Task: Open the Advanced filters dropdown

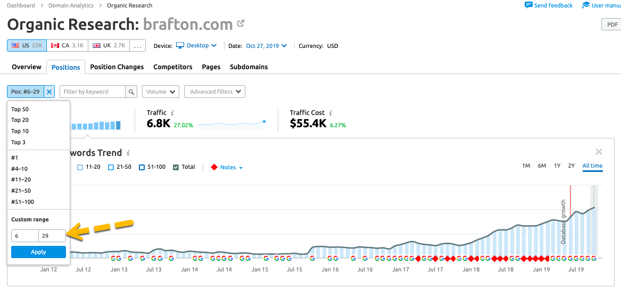Action: point(214,92)
